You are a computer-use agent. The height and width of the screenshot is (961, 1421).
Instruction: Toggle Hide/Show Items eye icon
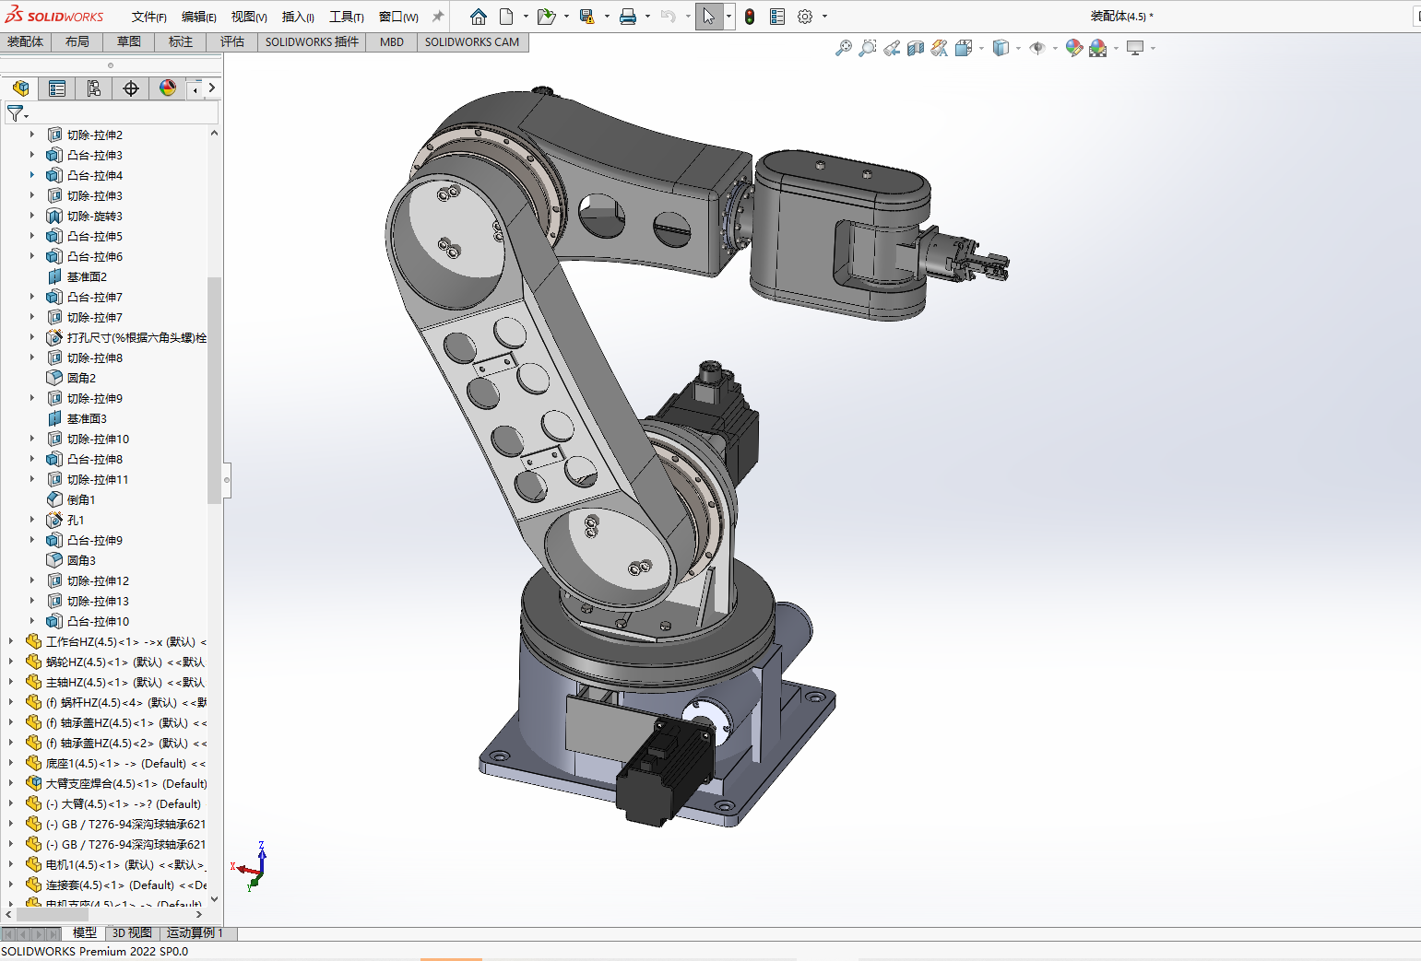[1037, 48]
